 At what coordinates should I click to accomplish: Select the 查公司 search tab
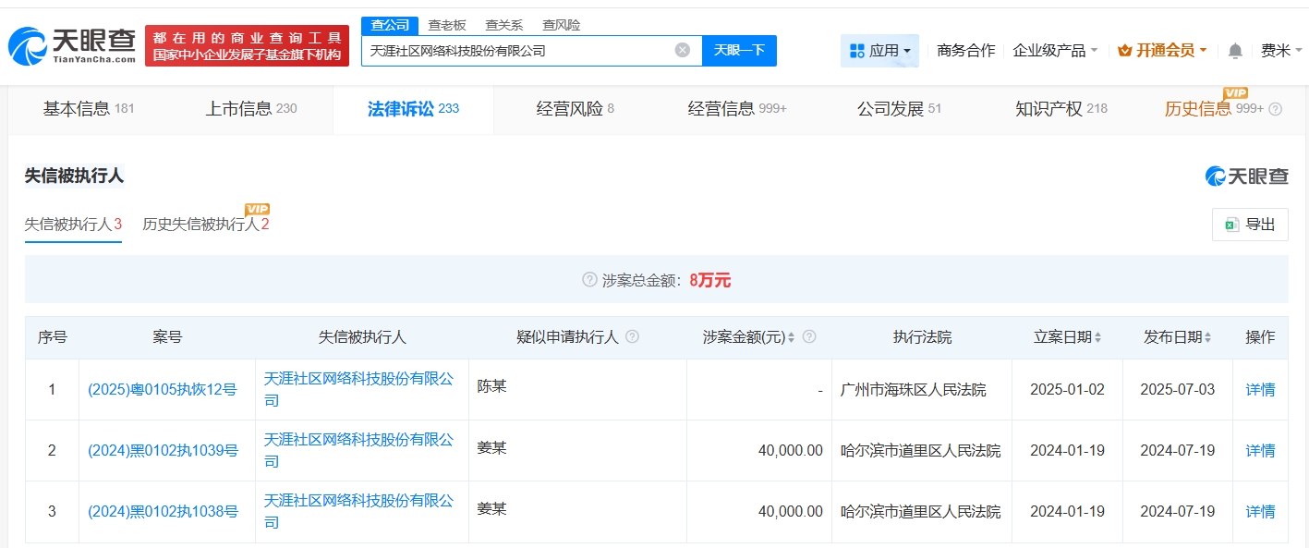click(x=389, y=25)
